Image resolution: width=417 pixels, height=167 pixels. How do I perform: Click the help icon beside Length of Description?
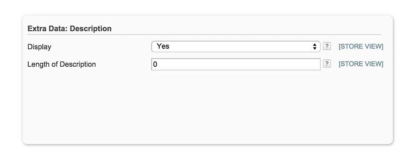click(x=327, y=64)
